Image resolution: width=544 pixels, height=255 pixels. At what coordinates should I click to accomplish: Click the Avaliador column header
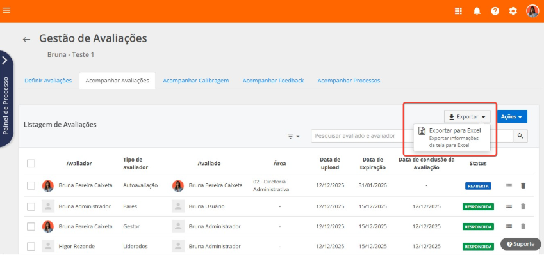click(79, 164)
